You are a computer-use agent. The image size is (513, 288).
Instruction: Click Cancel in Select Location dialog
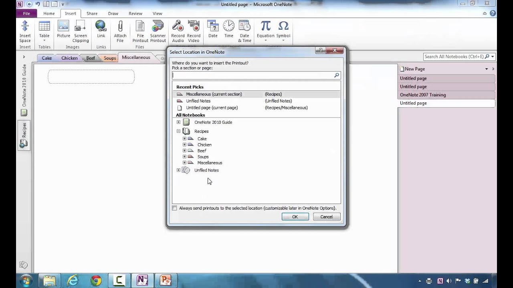pos(326,217)
